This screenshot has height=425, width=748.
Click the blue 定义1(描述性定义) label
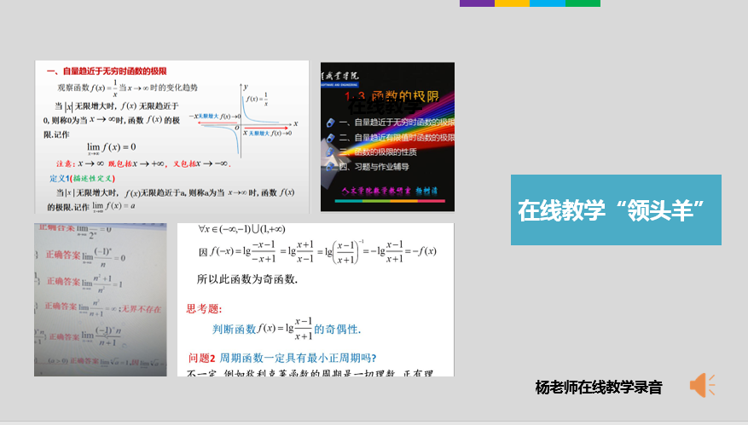click(82, 178)
